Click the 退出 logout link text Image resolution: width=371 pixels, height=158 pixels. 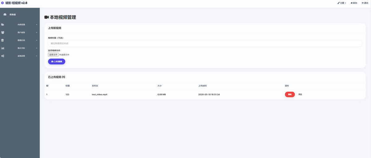pyautogui.click(x=366, y=3)
